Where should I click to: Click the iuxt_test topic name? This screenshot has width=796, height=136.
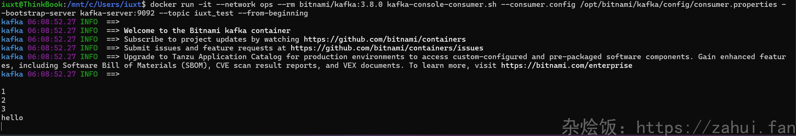point(214,13)
